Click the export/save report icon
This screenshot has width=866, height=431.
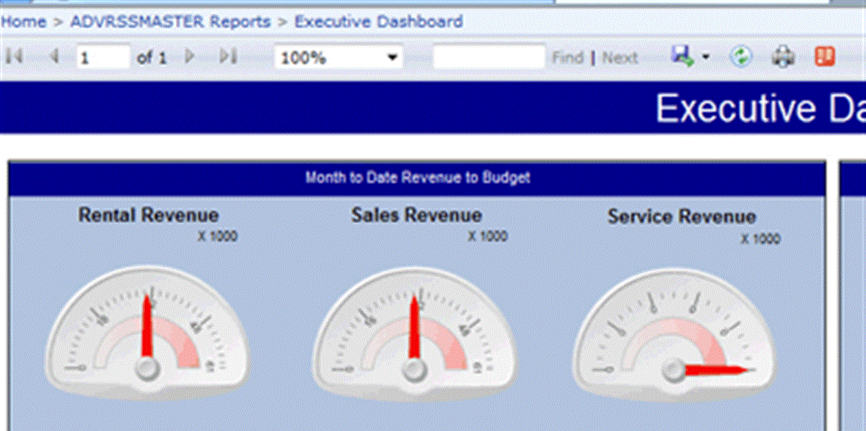click(681, 56)
